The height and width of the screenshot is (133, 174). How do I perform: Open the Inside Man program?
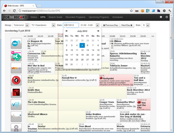[77, 92]
